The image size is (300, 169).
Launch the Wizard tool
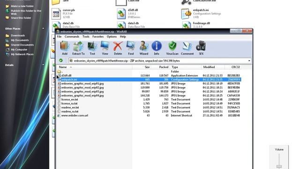point(144,46)
